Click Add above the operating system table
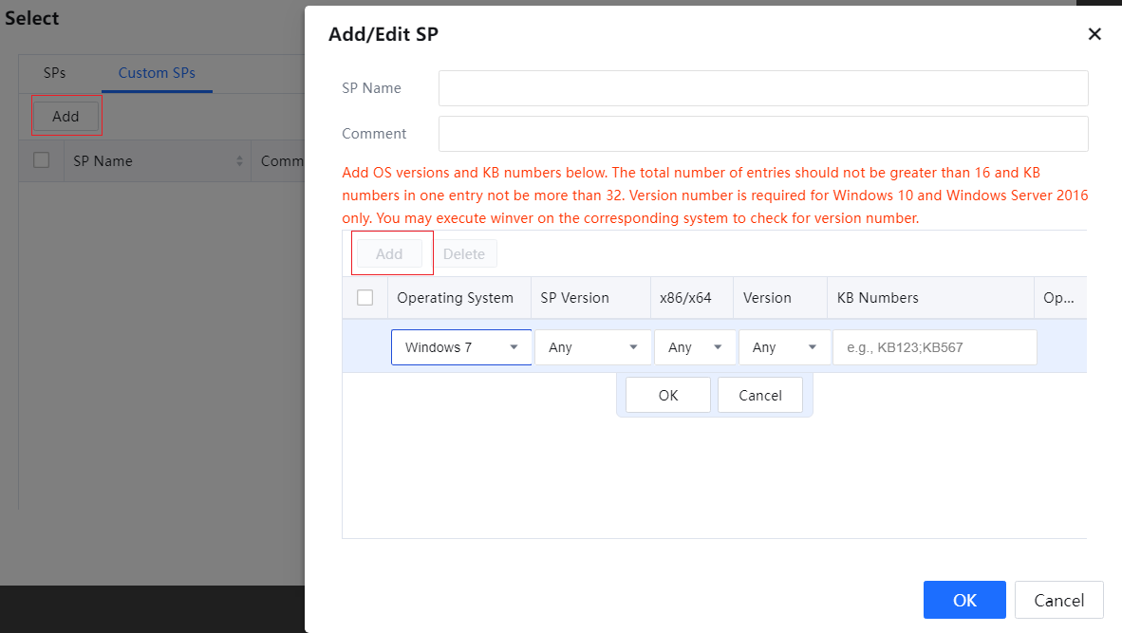 pos(389,253)
